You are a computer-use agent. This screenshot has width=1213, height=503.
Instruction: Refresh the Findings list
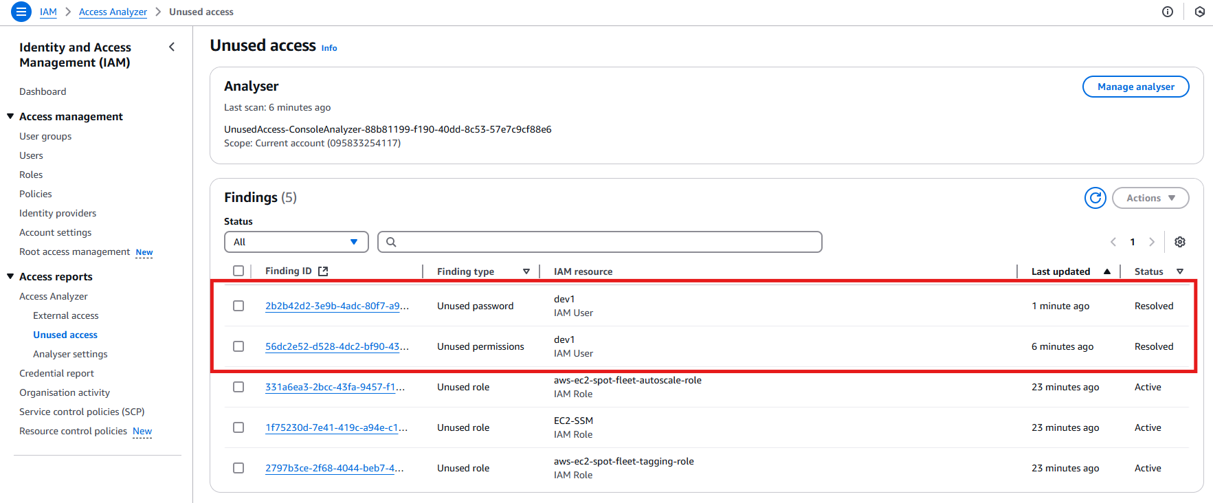click(x=1095, y=198)
